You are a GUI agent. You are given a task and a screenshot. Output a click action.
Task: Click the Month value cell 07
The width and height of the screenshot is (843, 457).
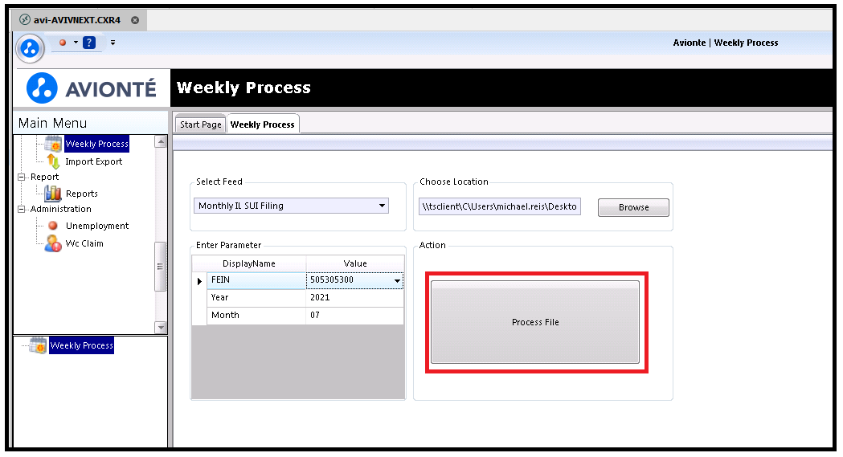[355, 315]
